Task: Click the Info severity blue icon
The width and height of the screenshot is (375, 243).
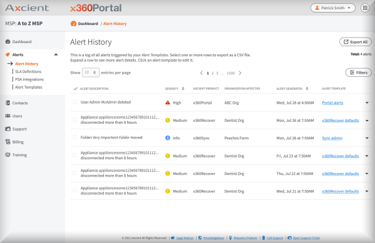Action: coord(168,138)
